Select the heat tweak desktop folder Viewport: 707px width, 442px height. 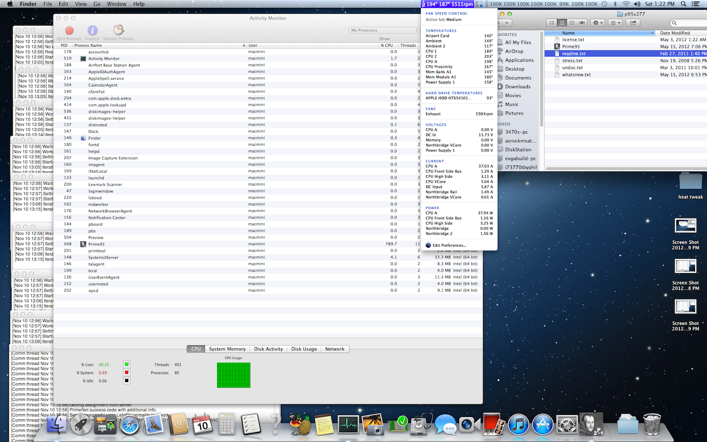click(x=690, y=186)
